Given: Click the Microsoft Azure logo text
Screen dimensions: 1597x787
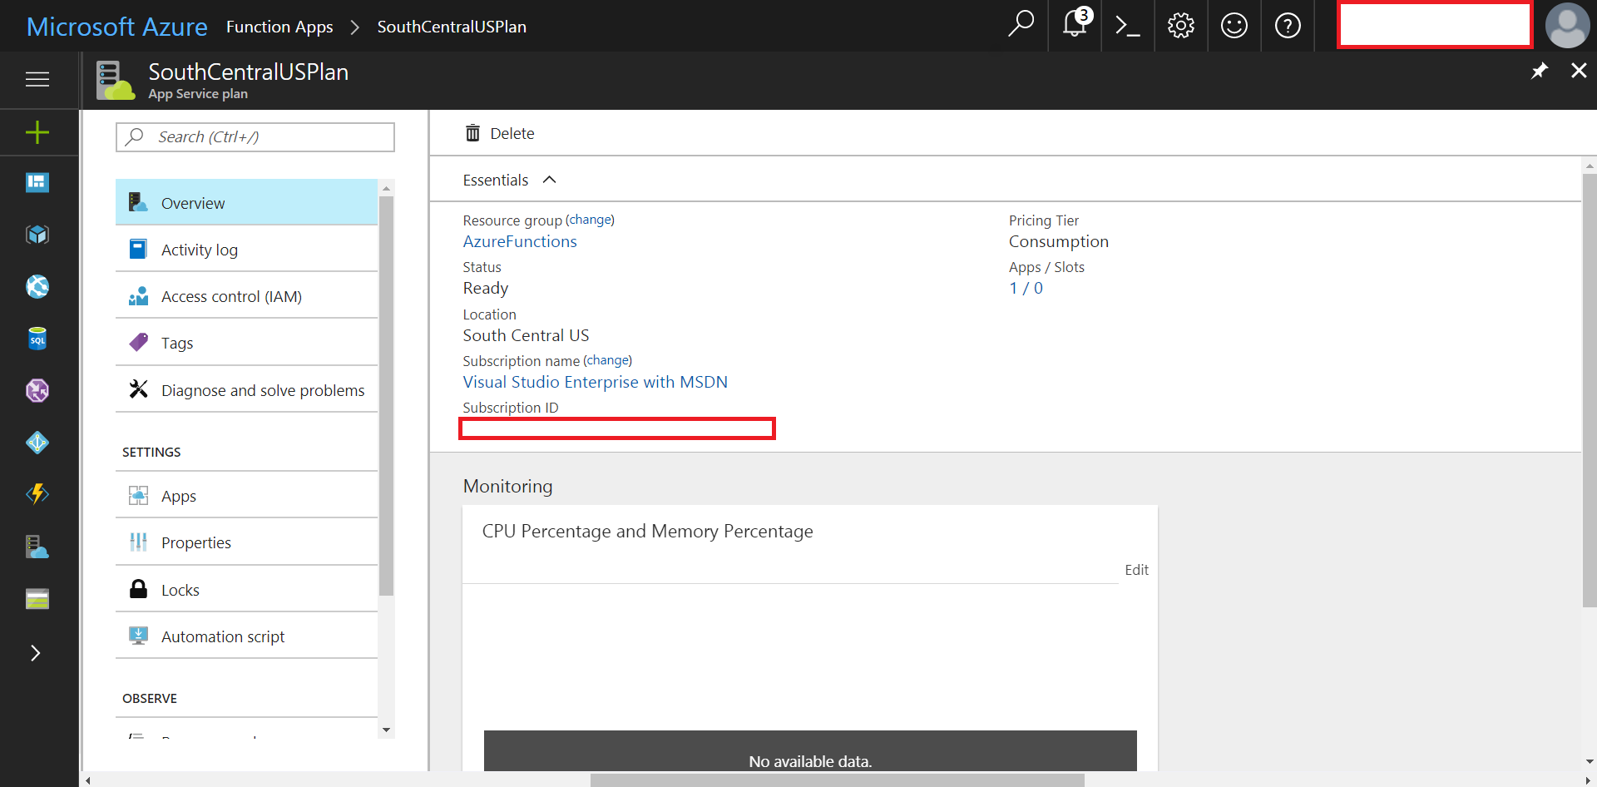Looking at the screenshot, I should tap(117, 27).
